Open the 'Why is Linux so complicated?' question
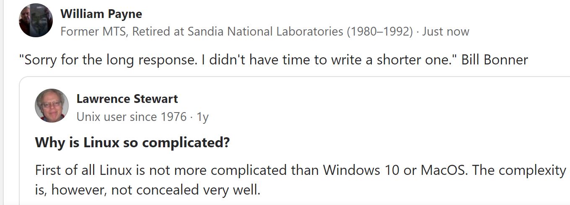The image size is (570, 205). [x=132, y=143]
